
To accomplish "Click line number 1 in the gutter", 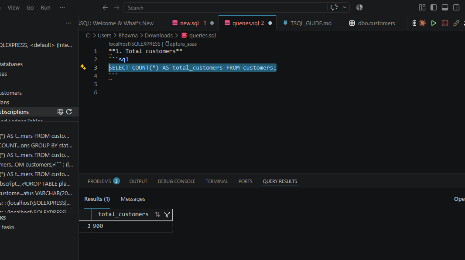I will 96,51.
